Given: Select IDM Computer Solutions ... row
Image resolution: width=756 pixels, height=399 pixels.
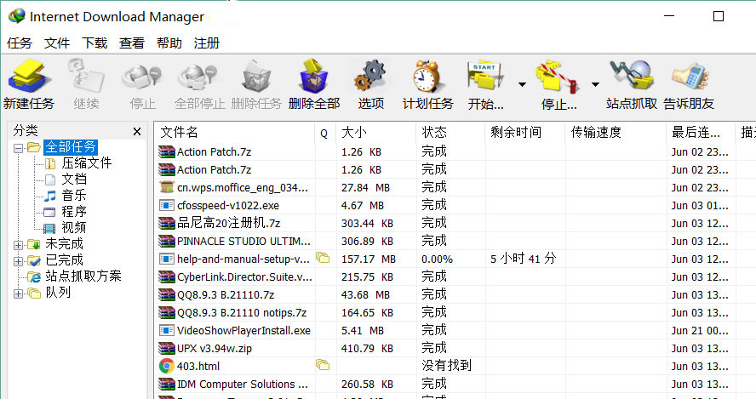Looking at the screenshot, I should click(x=455, y=384).
